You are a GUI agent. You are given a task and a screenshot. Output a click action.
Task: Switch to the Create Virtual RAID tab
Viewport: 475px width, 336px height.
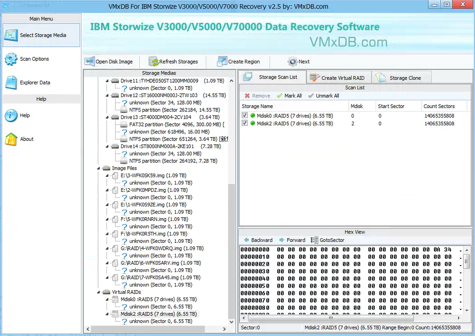pyautogui.click(x=339, y=78)
